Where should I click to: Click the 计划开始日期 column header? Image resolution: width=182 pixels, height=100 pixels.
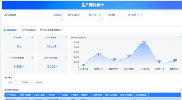tap(26, 95)
